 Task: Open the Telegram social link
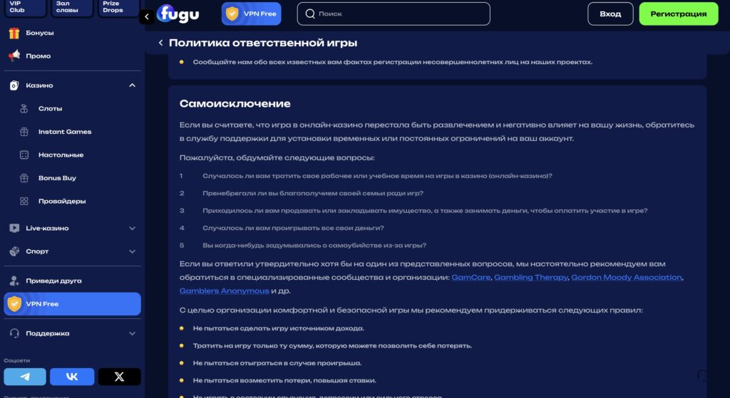coord(25,377)
